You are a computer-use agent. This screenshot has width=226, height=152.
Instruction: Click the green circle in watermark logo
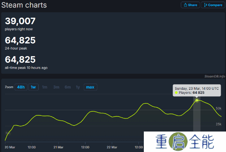[178, 141]
